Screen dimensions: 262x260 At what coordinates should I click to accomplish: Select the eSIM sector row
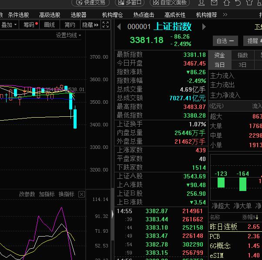click(x=235, y=256)
